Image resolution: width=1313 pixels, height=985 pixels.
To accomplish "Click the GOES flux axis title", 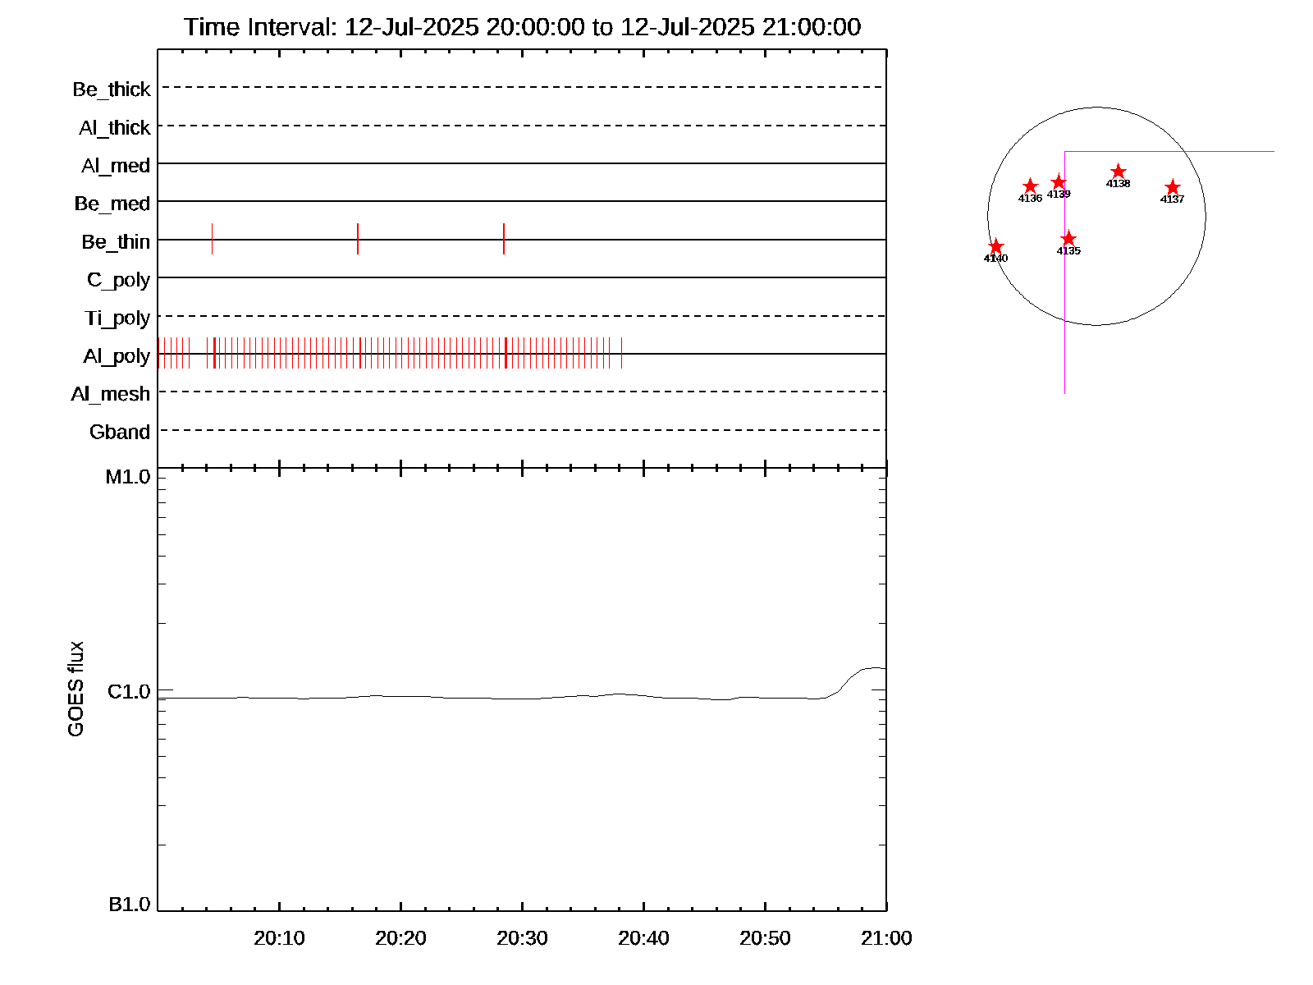I will [x=75, y=689].
